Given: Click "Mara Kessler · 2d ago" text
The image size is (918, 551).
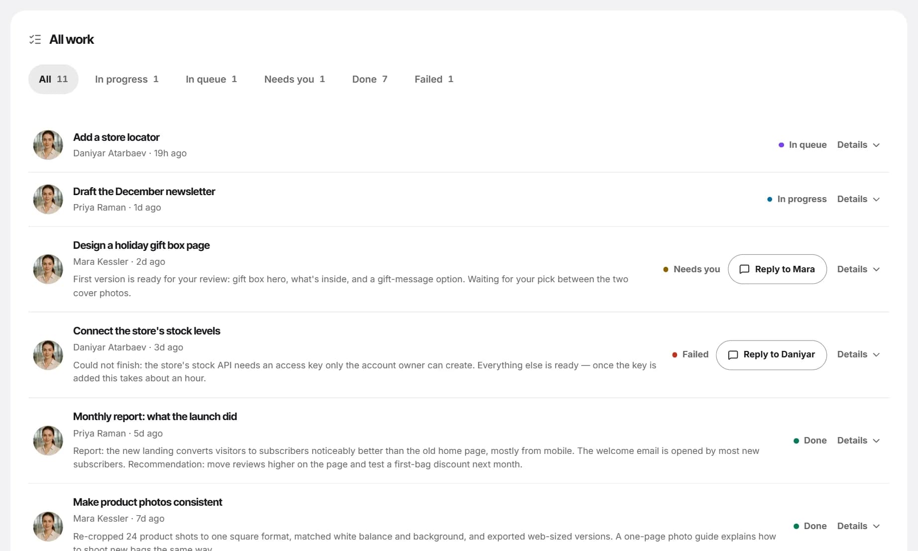Looking at the screenshot, I should tap(119, 262).
